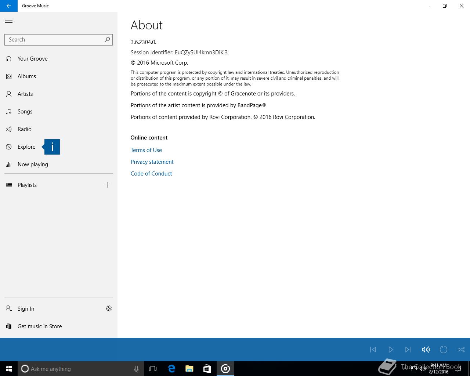Launch Microsoft Edge from the taskbar

[171, 369]
